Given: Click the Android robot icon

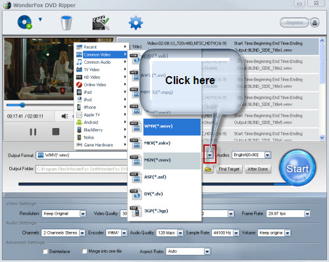Looking at the screenshot, I should coord(79,122).
